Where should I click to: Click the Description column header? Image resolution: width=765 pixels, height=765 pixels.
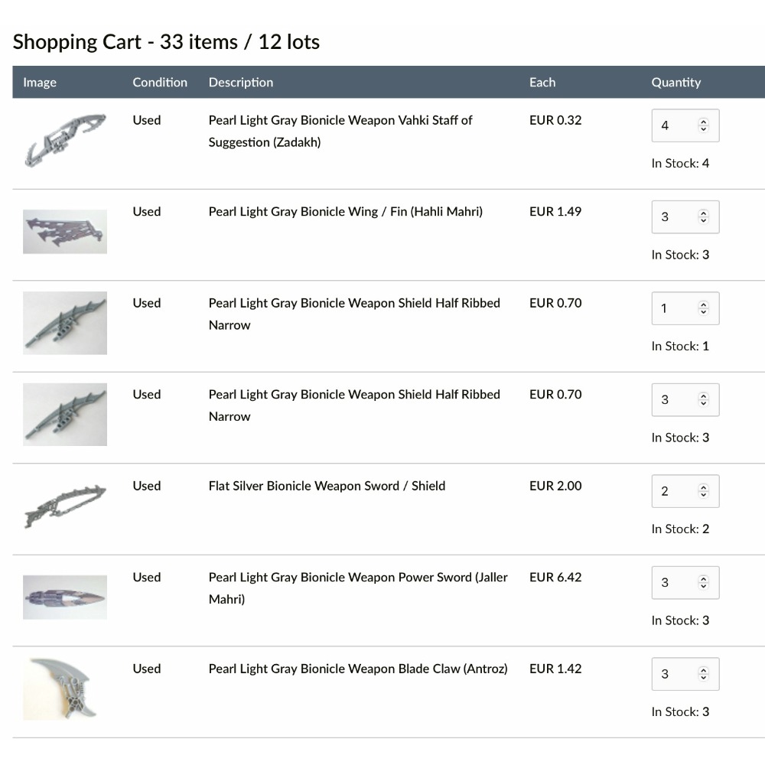click(241, 83)
